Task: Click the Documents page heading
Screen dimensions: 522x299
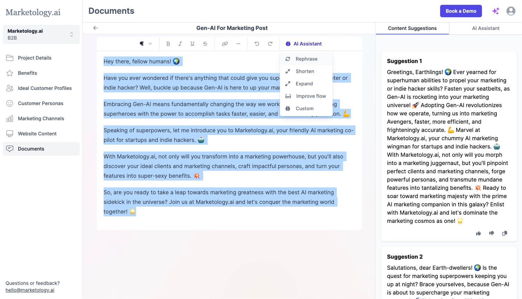Action: (111, 11)
